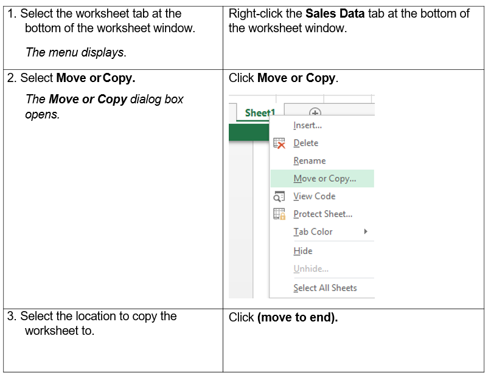
Task: Select Rename in the sheet context menu
Action: [309, 161]
